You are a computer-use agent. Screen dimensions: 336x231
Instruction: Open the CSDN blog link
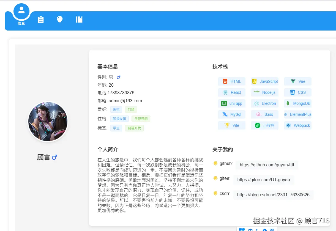[x=273, y=195]
